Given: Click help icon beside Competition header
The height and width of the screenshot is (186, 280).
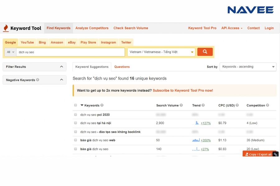Looking at the screenshot, I should point(267,105).
